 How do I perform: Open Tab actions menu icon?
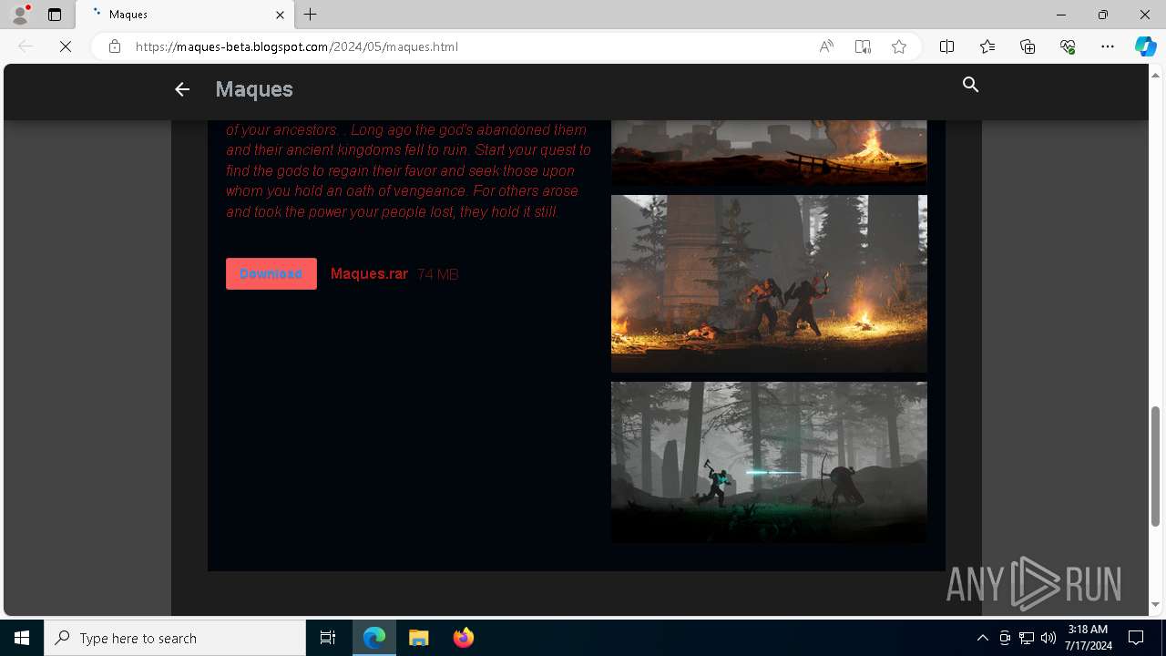(x=55, y=15)
